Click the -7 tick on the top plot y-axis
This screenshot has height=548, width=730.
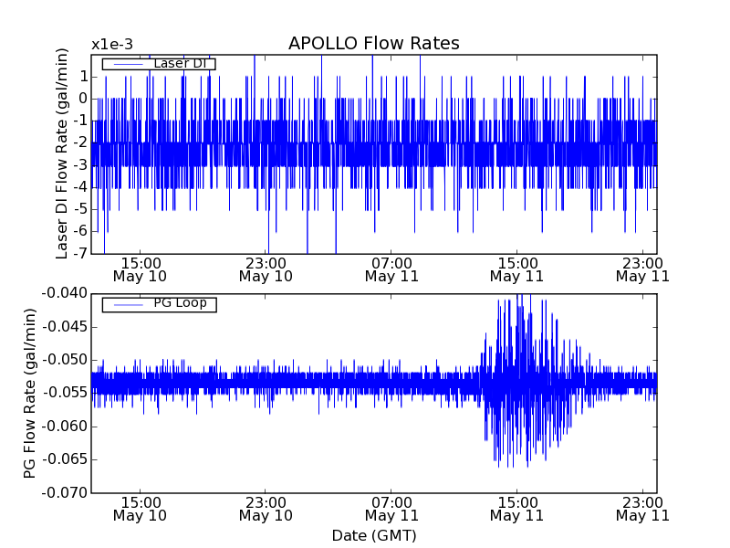click(80, 253)
